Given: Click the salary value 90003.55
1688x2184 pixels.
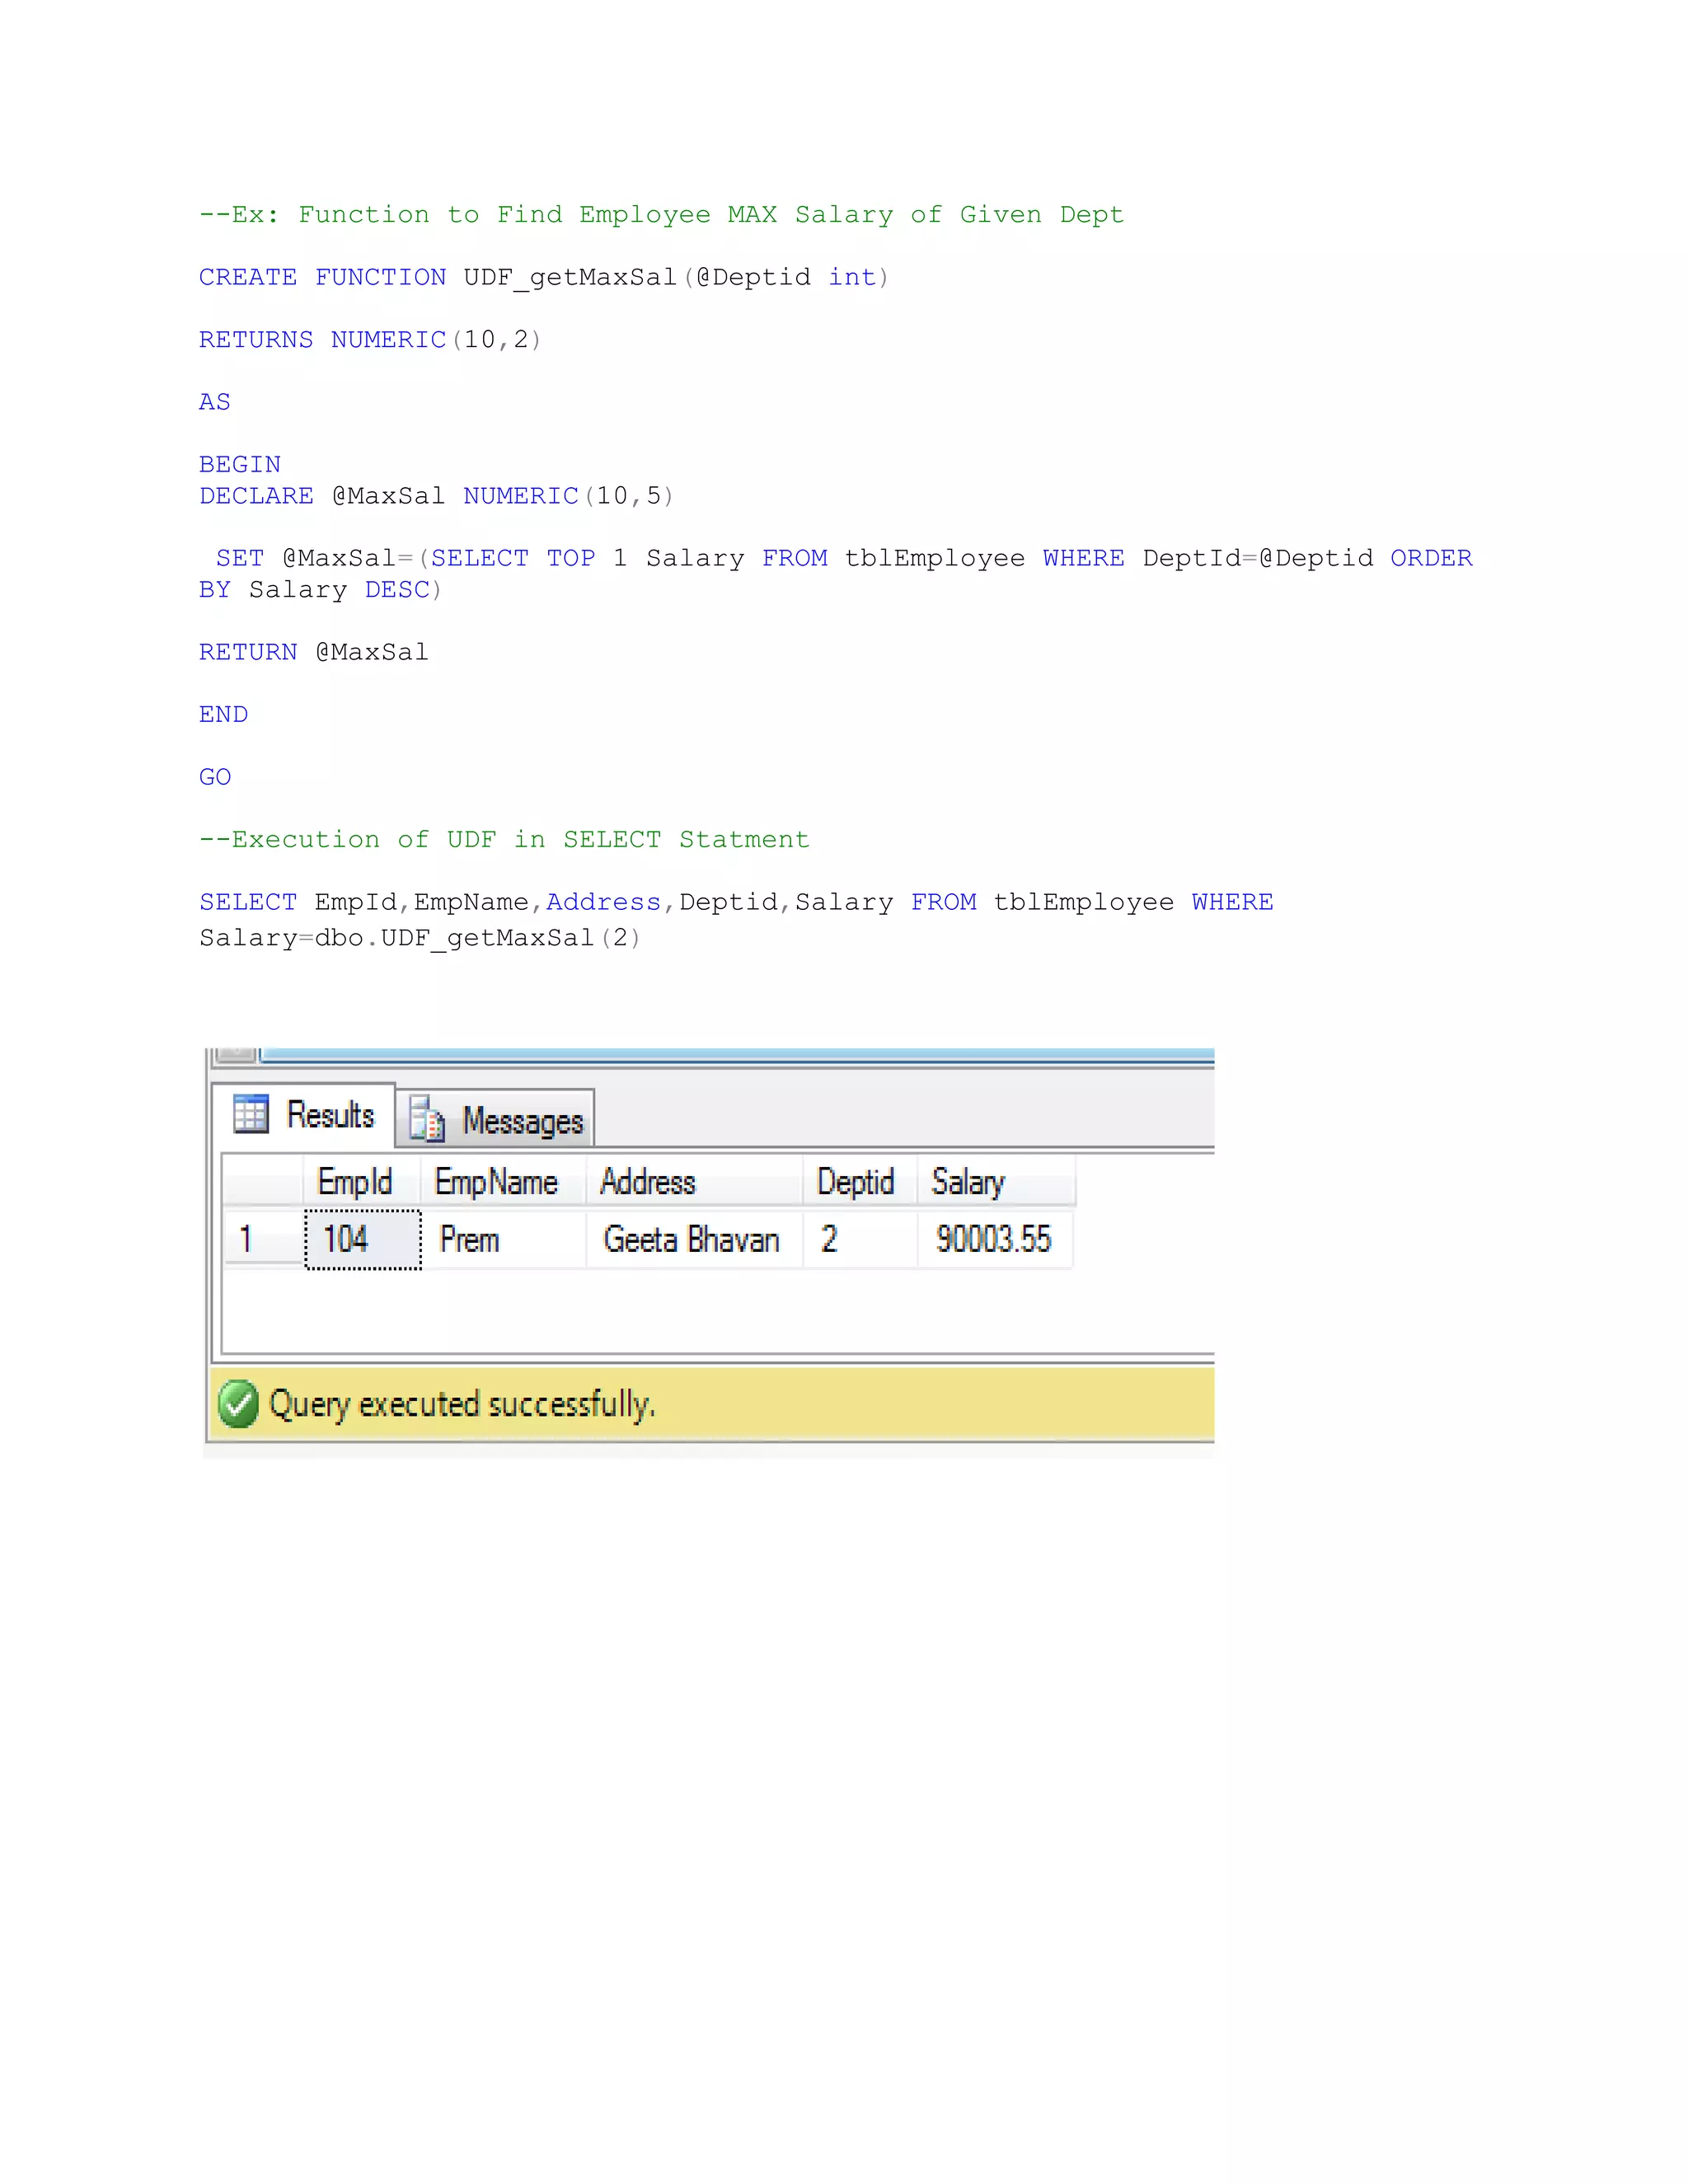Looking at the screenshot, I should click(994, 1240).
